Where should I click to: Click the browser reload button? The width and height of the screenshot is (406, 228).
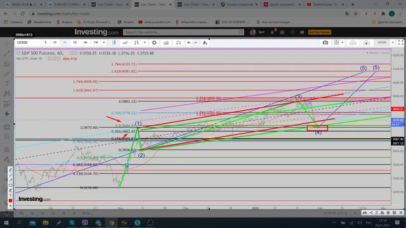(x=23, y=13)
